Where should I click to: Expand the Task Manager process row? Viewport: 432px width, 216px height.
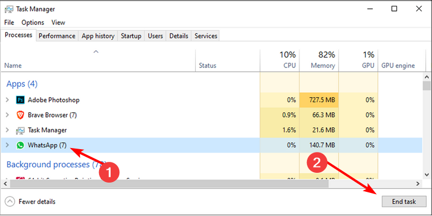[7, 130]
